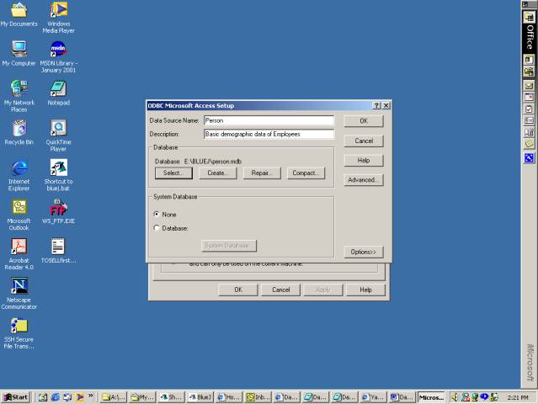Cancel the ODBC Access Setup dialog
This screenshot has height=404, width=538.
coord(364,141)
